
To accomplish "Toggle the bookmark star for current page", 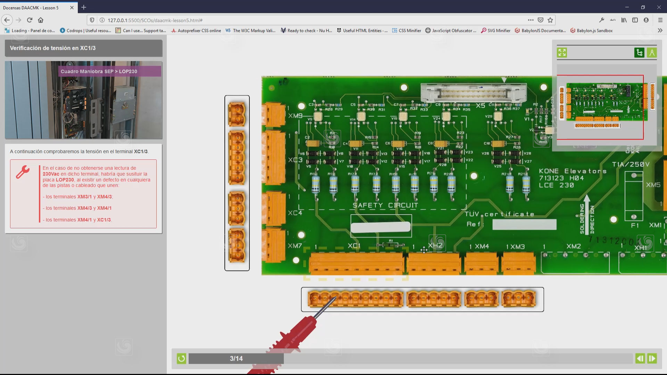I will point(551,20).
